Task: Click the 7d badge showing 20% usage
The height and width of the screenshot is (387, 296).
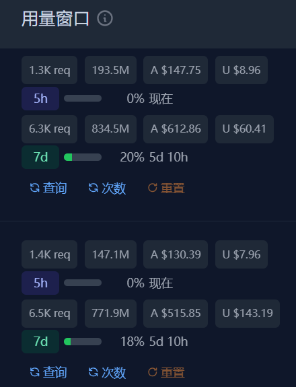Action: (x=40, y=157)
